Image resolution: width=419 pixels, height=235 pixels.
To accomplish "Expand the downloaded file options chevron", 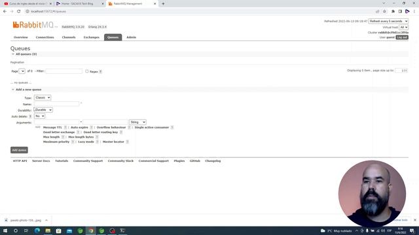I will coord(46,221).
